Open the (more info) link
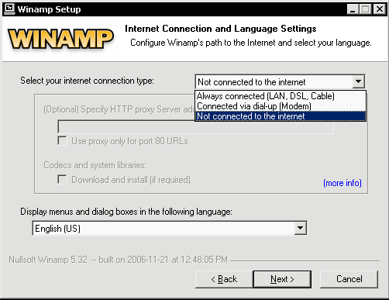Viewport: 389px width, 300px height. [x=343, y=183]
